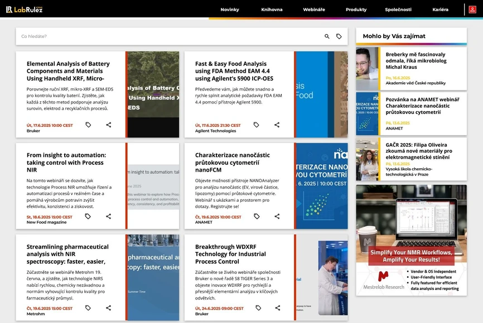Screen dimensions: 483x323
Task: Tag icon on Process NIR webinar card
Action: pyautogui.click(x=88, y=216)
